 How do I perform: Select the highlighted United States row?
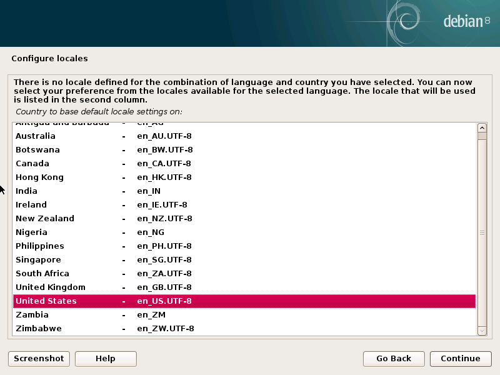(x=46, y=301)
